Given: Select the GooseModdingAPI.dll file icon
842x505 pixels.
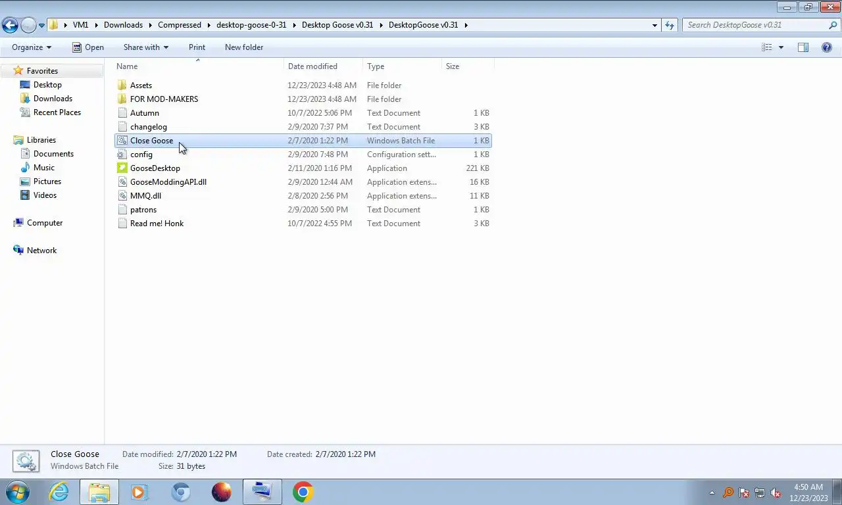Looking at the screenshot, I should click(x=122, y=182).
